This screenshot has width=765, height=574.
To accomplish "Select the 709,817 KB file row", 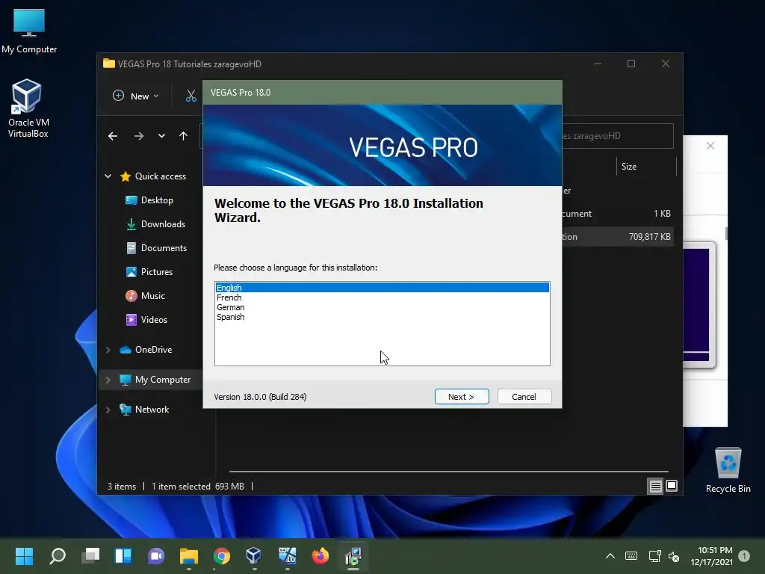I will pyautogui.click(x=617, y=237).
